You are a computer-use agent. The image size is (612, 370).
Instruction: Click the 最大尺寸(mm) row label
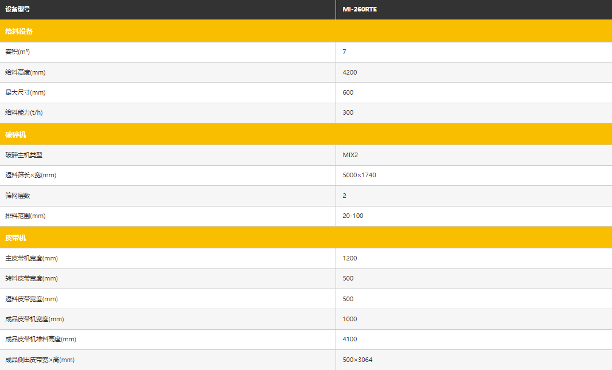(x=25, y=92)
